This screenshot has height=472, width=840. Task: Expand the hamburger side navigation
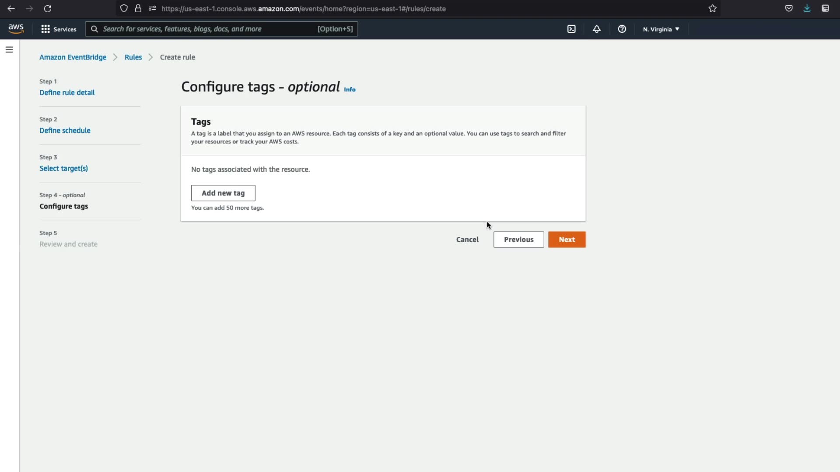(9, 50)
